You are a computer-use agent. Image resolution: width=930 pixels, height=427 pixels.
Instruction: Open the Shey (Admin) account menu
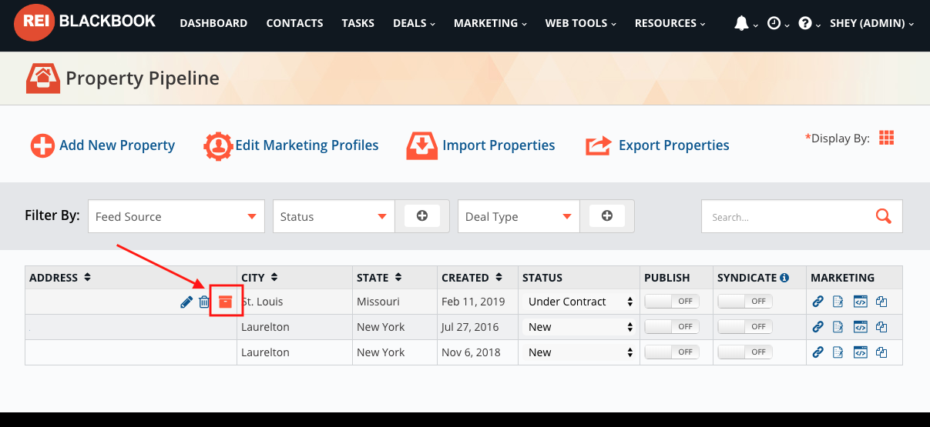click(872, 23)
